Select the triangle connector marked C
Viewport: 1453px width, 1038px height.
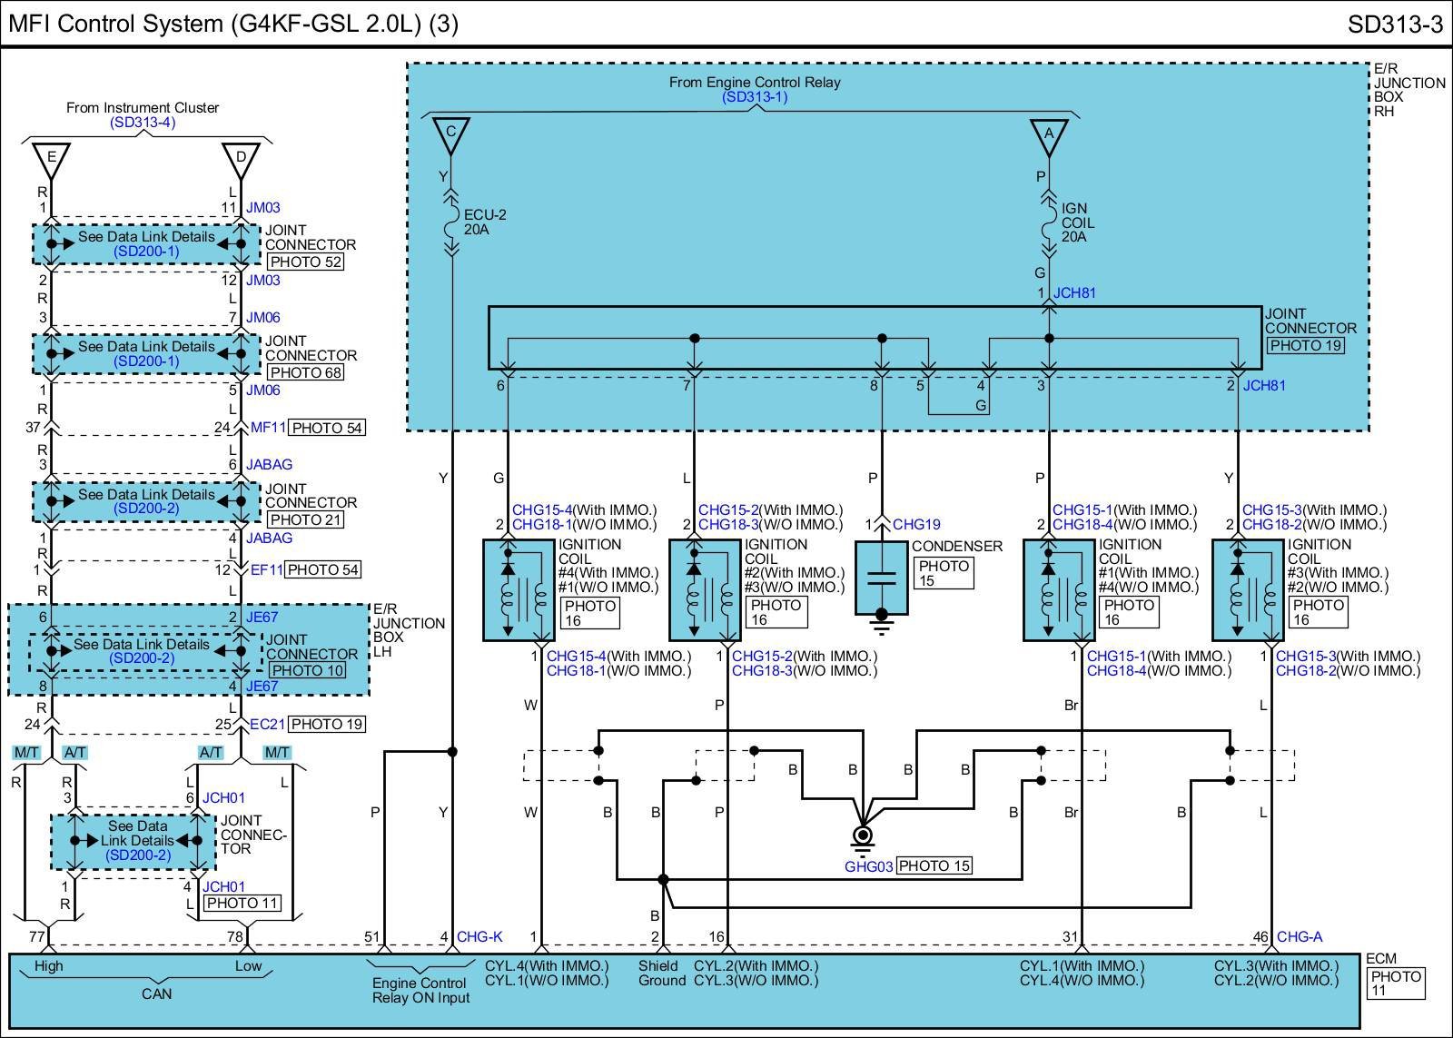(x=450, y=133)
